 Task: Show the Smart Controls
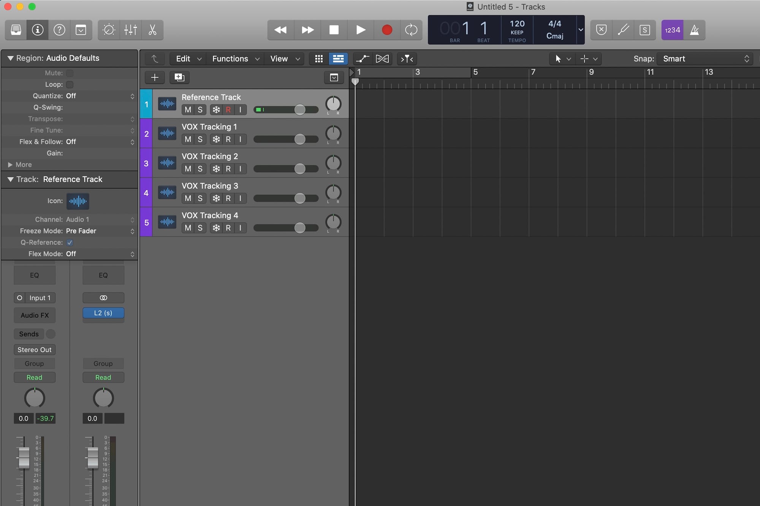click(108, 30)
